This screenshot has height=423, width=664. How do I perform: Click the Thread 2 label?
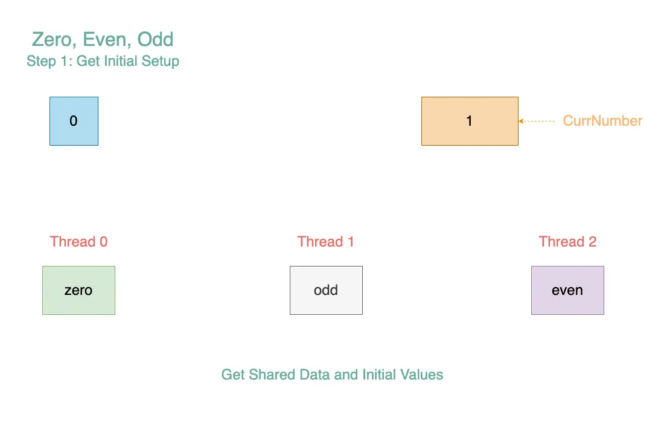[567, 242]
